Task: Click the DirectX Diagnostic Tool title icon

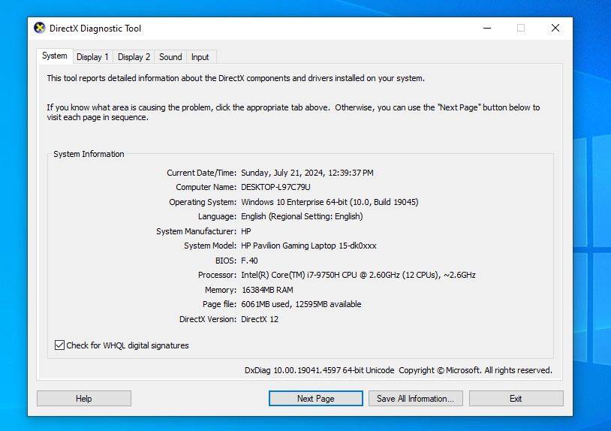Action: [39, 28]
